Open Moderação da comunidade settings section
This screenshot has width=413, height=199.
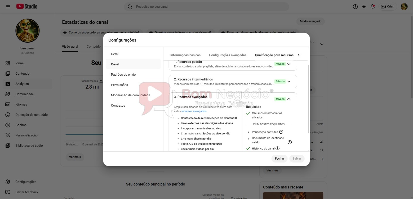click(133, 95)
